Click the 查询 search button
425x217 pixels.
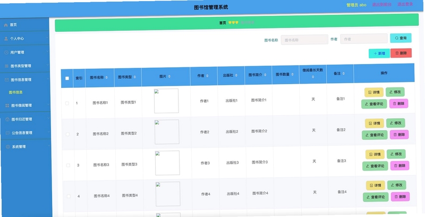[401, 38]
